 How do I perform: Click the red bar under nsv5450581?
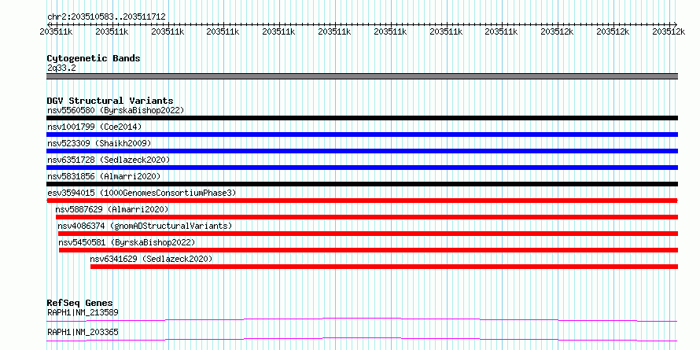point(369,250)
